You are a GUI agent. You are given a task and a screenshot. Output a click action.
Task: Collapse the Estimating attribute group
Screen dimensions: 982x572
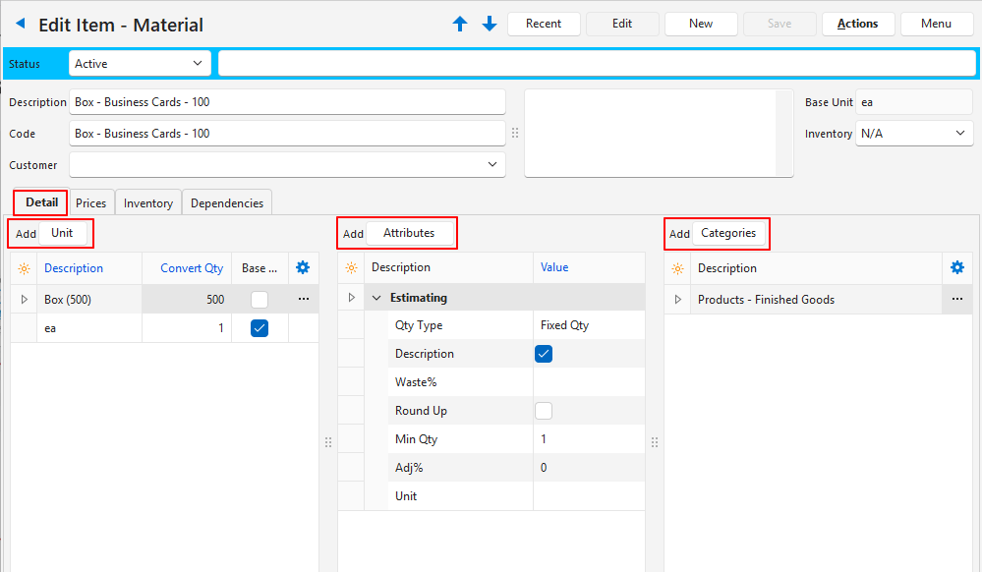click(376, 298)
